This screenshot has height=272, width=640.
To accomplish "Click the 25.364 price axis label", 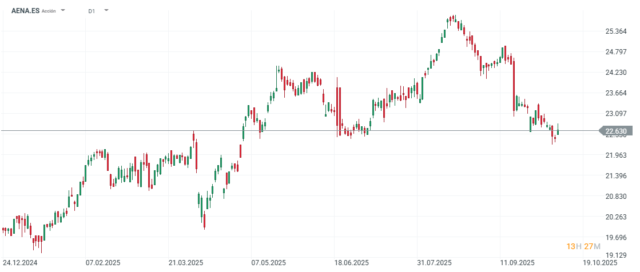I will tap(615, 31).
